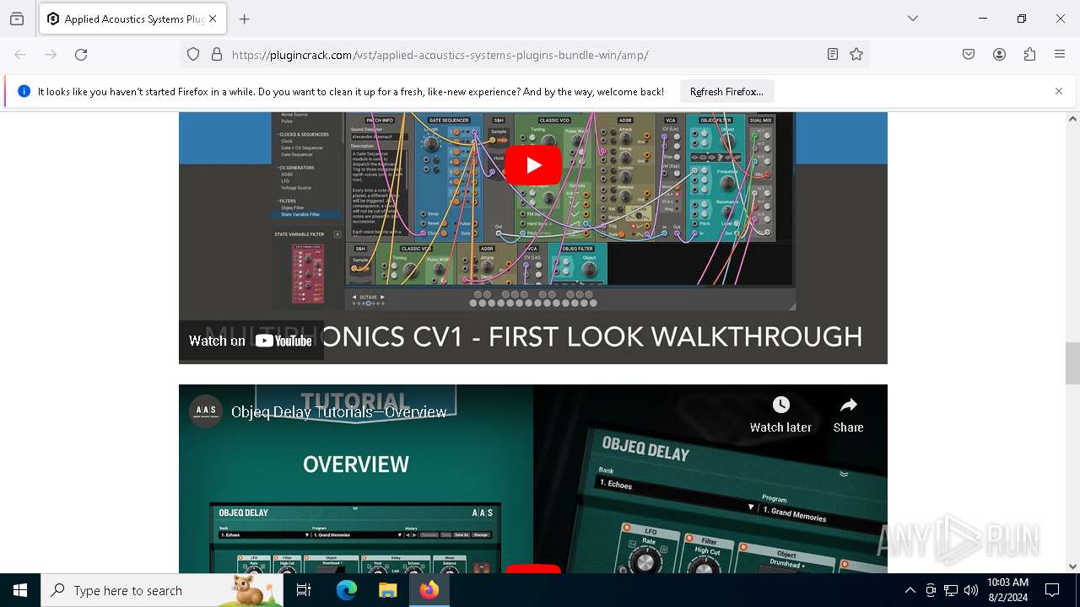This screenshot has width=1080, height=607.
Task: Open Windows Start menu
Action: click(x=20, y=590)
